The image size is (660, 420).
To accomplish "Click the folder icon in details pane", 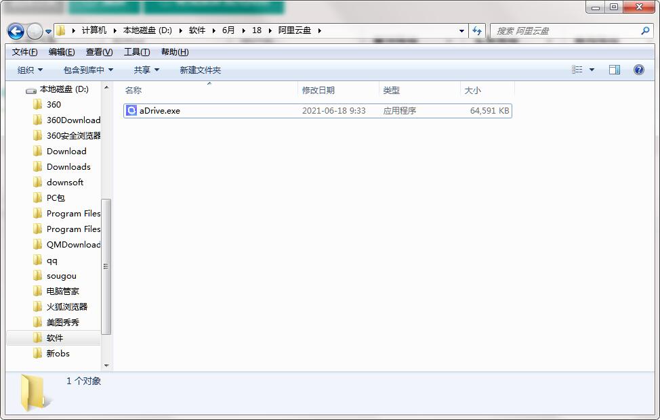I will [35, 392].
